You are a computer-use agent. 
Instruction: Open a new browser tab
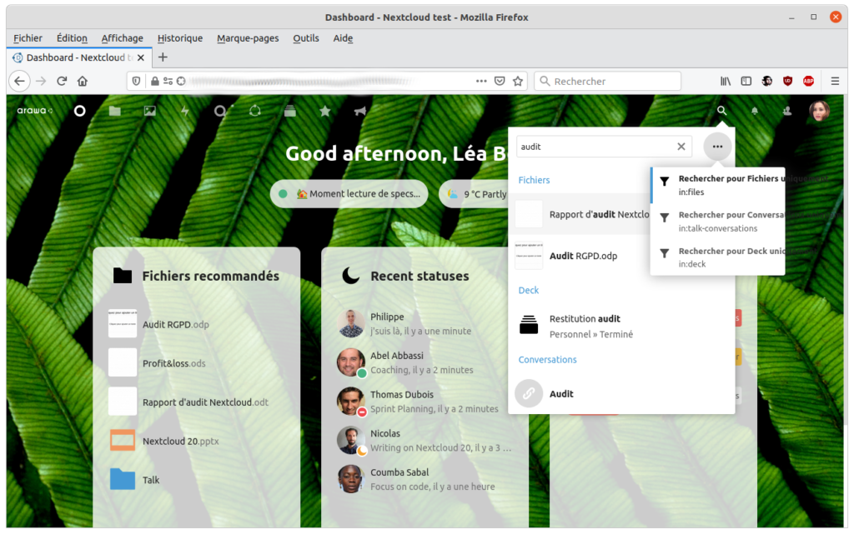point(163,57)
